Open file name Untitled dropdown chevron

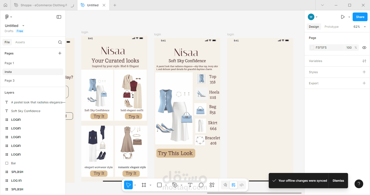click(x=23, y=26)
